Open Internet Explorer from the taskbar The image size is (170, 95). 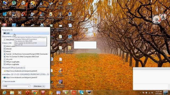point(5,93)
